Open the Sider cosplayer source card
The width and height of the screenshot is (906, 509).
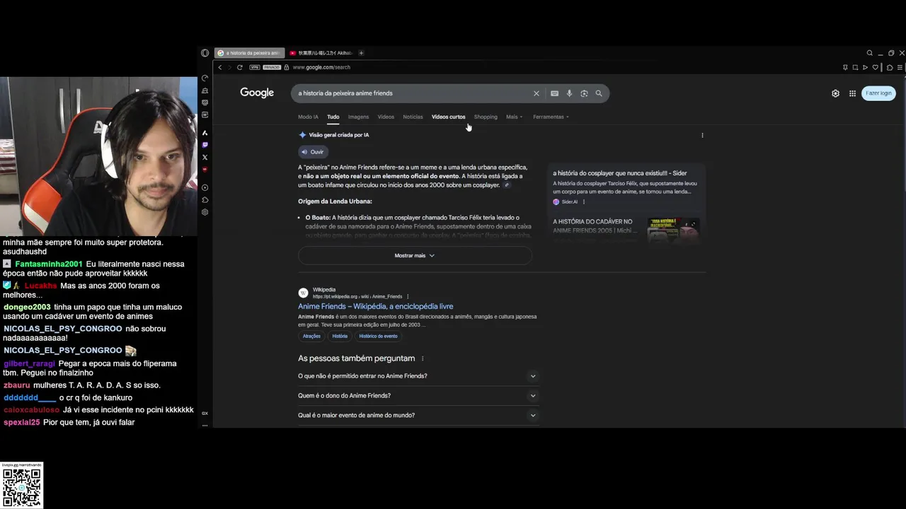[x=626, y=187]
